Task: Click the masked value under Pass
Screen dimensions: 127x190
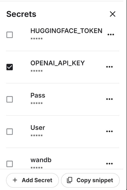Action: [x=36, y=103]
